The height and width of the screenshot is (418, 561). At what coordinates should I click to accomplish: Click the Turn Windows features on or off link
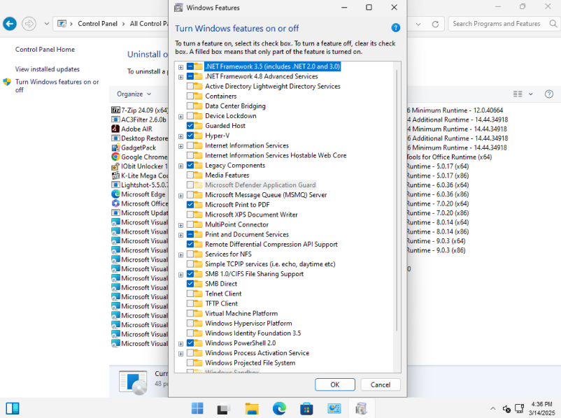pos(57,86)
